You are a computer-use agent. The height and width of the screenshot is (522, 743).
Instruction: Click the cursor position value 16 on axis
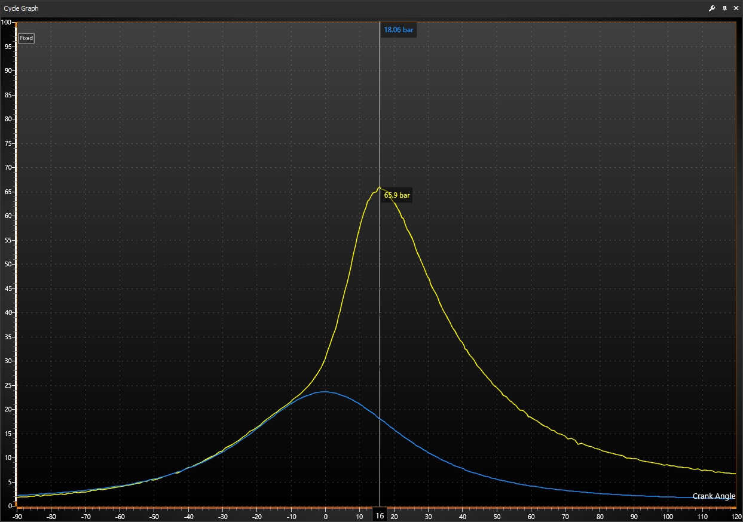pos(380,516)
